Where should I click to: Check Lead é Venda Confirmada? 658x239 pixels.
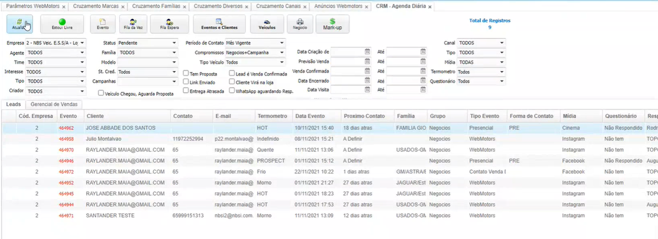pyautogui.click(x=231, y=73)
